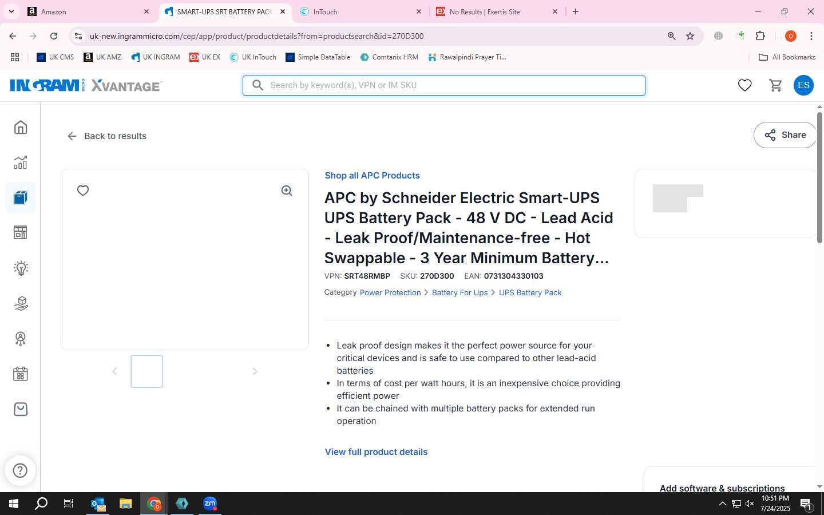Image resolution: width=824 pixels, height=515 pixels.
Task: Show next product thumbnail with right chevron
Action: click(x=255, y=371)
